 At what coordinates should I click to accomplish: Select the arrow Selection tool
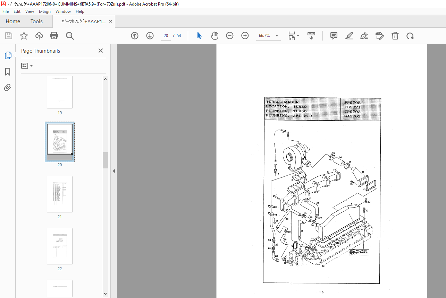(x=199, y=36)
